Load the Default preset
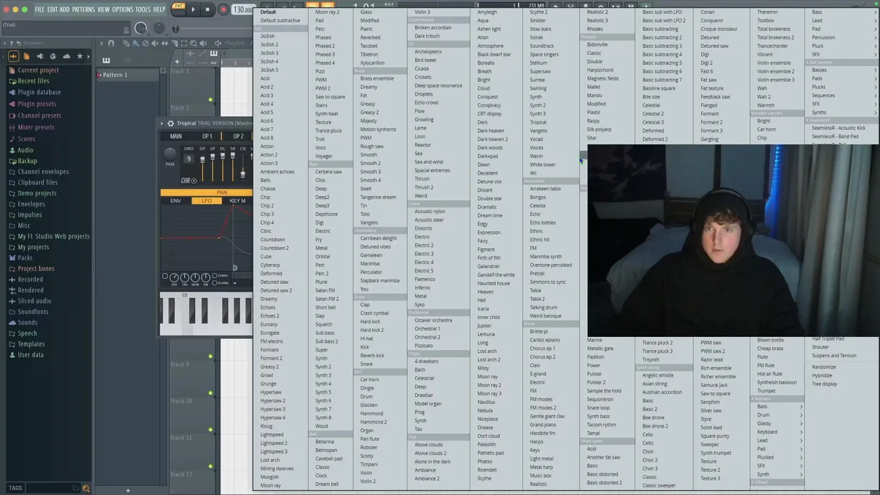 click(x=268, y=12)
